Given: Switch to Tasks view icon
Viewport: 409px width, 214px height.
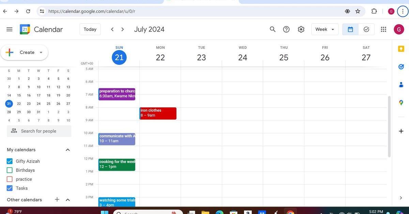Looking at the screenshot, I should tap(366, 30).
